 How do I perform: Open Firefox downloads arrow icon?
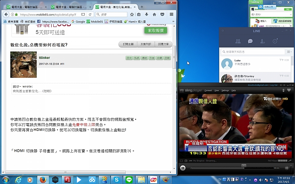147,14
